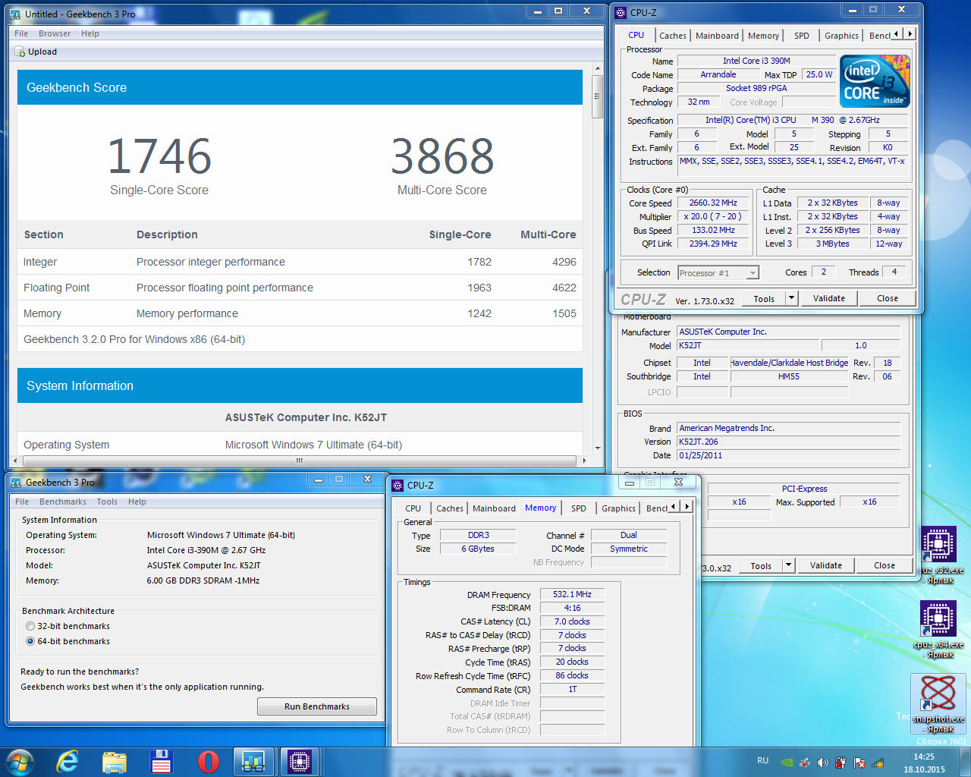This screenshot has width=971, height=777.
Task: Select 32-bit benchmarks radio button
Action: (x=30, y=626)
